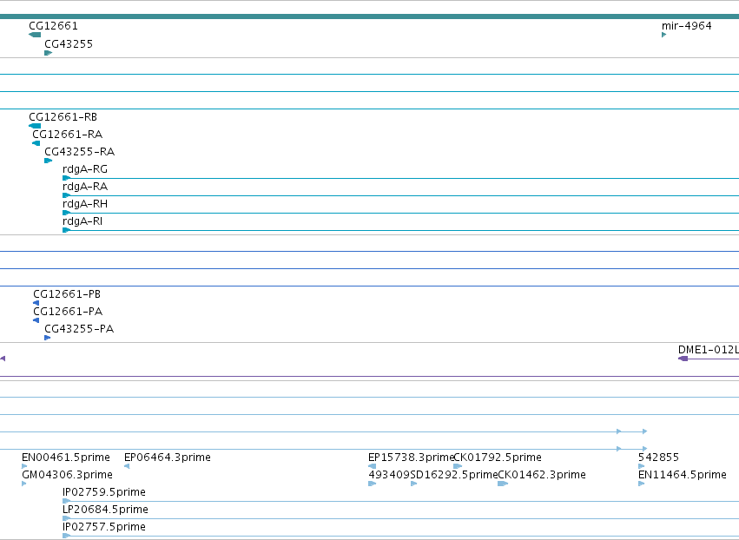Viewport: 739px width, 540px height.
Task: Select EST CK01462.3prime label
Action: click(542, 475)
